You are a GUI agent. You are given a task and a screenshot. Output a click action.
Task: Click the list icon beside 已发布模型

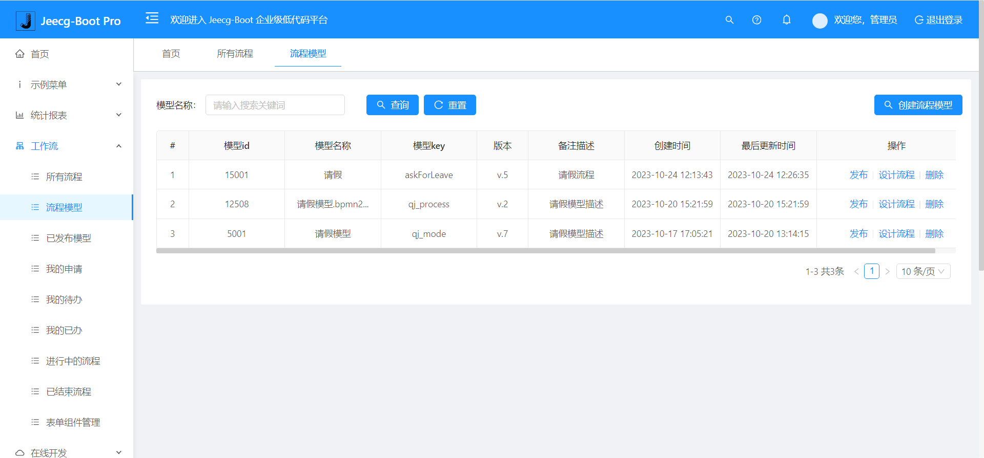click(35, 238)
